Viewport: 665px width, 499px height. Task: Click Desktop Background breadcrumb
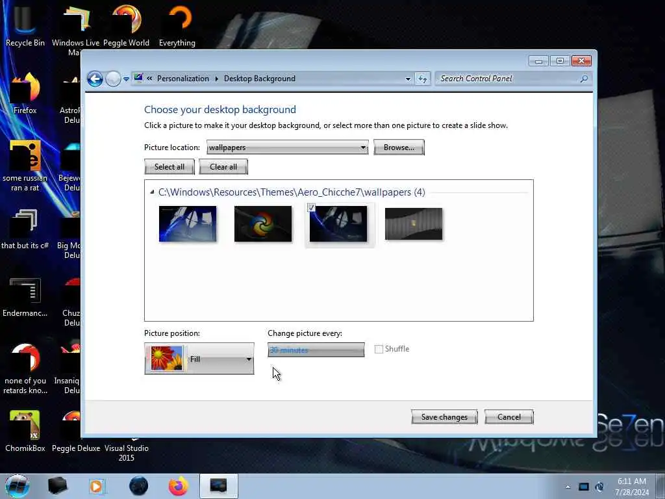260,79
